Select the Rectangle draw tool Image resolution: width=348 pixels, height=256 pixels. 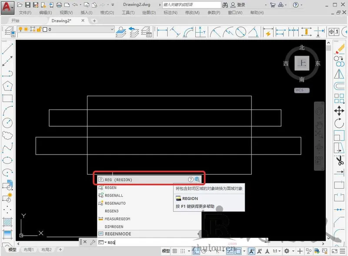point(7,98)
